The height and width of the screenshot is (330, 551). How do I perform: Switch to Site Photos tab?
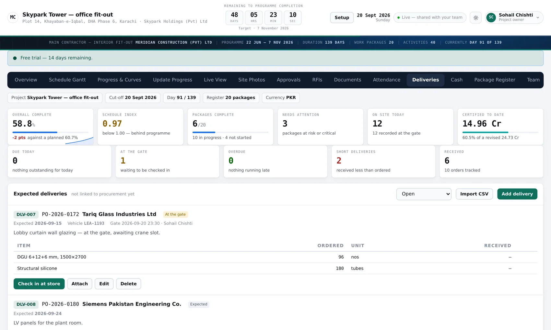[x=252, y=80]
